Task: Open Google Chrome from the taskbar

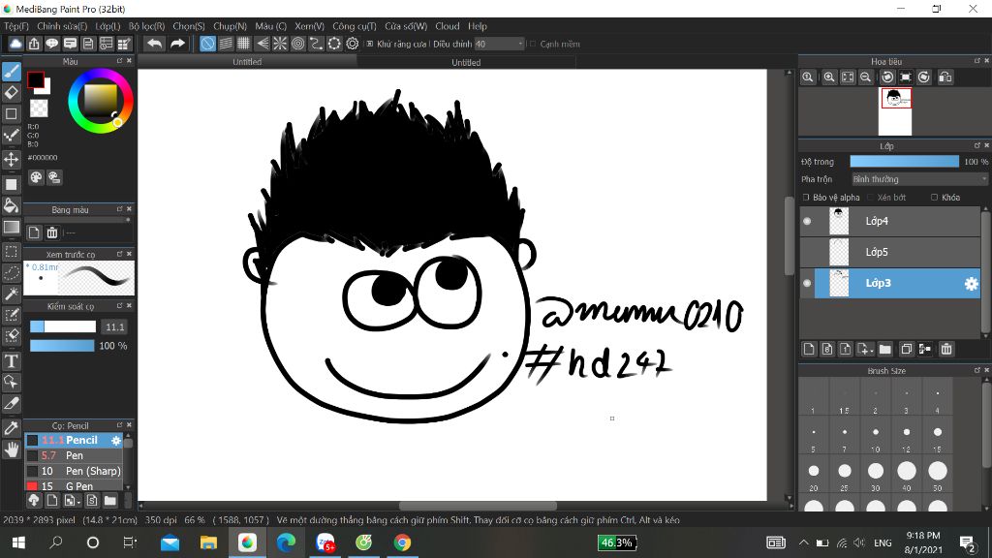Action: click(402, 542)
